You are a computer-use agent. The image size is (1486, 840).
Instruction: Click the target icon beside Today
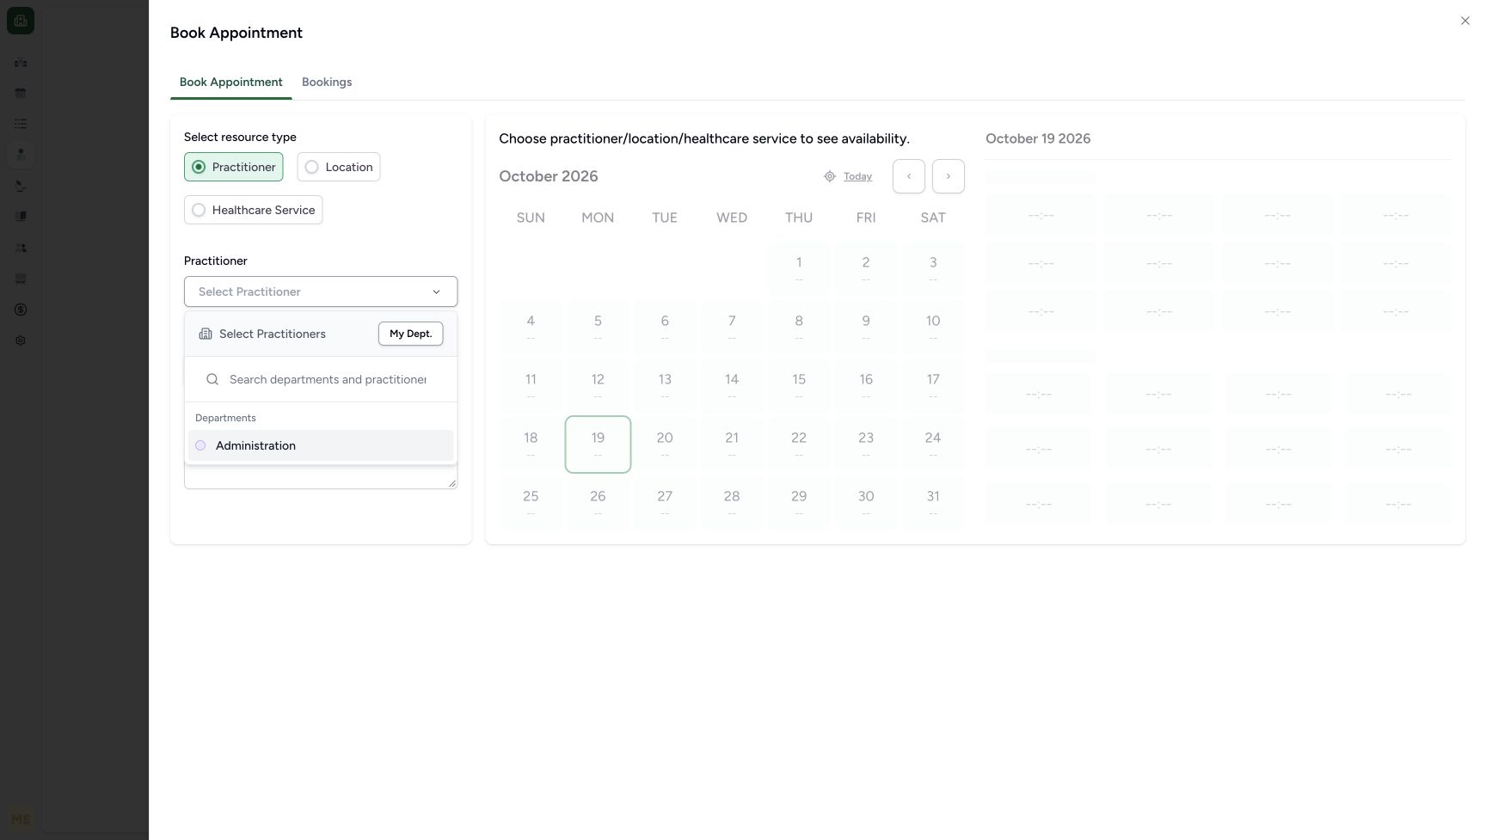[830, 176]
